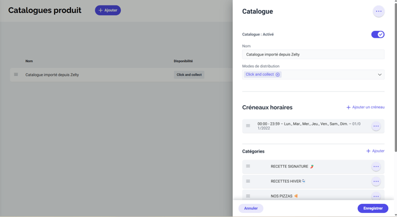Open options for NOS PIZZAS category
The image size is (397, 217).
[x=376, y=196]
